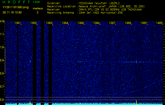Click the 1351 time axis label
The height and width of the screenshot is (105, 165).
pyautogui.click(x=18, y=23)
